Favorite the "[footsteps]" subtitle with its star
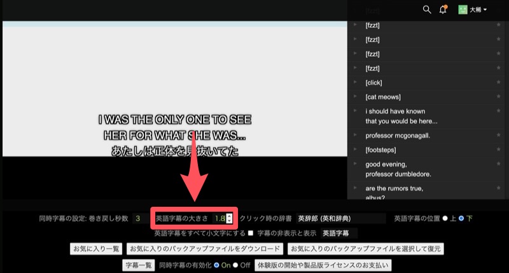This screenshot has height=273, width=509. (498, 150)
